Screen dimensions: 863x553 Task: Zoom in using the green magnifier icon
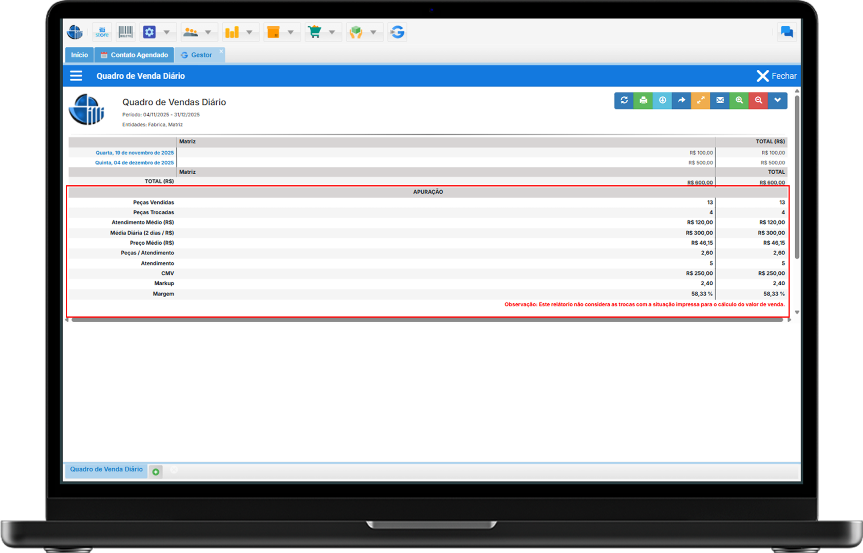click(739, 100)
